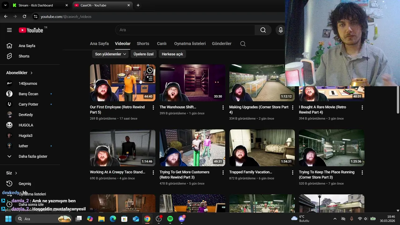
Task: Open Windows Start menu
Action: click(8, 219)
